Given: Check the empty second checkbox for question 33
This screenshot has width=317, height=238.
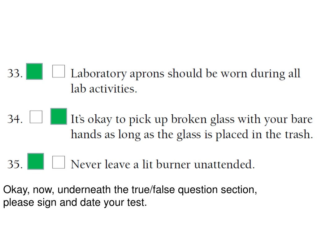Looking at the screenshot, I should tap(59, 71).
